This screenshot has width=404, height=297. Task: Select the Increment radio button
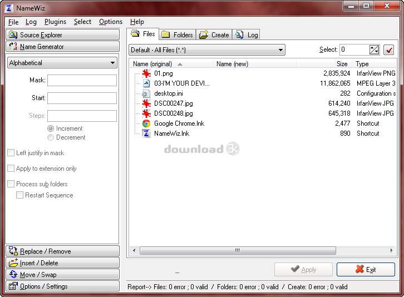coord(51,128)
